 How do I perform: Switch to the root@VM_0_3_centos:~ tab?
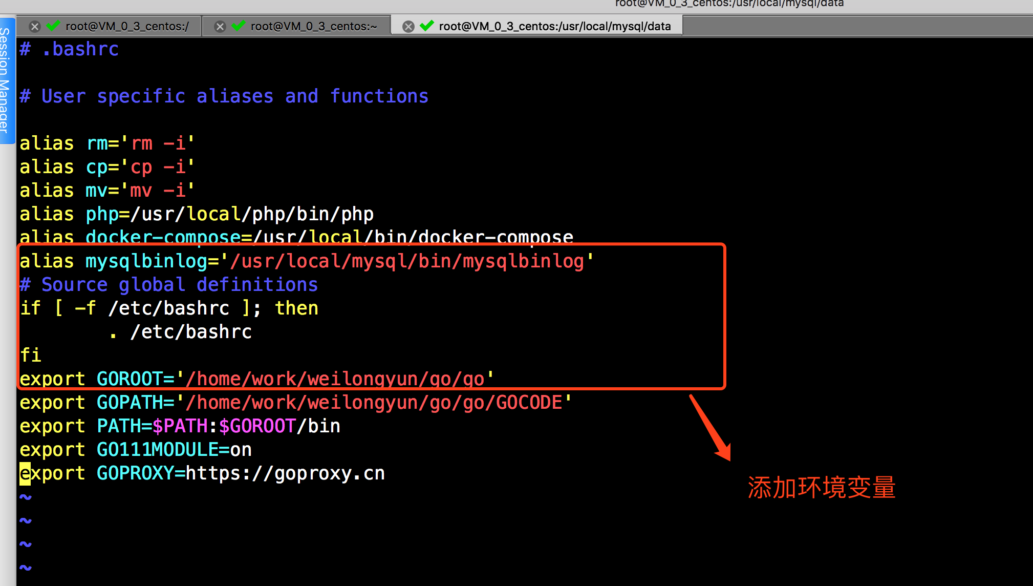point(313,27)
